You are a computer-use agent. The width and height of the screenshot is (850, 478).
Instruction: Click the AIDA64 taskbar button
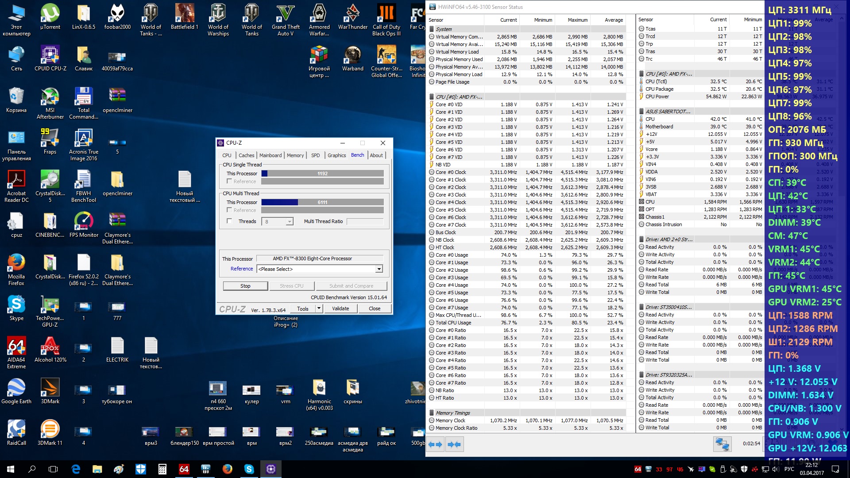point(184,469)
